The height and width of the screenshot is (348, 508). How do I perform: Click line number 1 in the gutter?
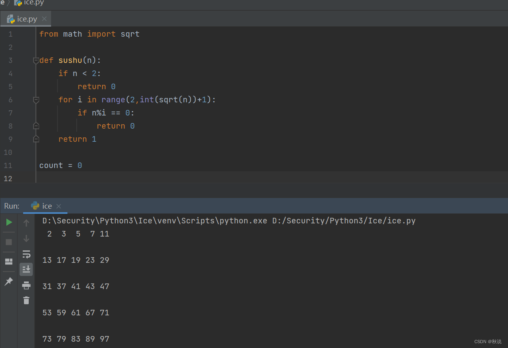tap(10, 34)
